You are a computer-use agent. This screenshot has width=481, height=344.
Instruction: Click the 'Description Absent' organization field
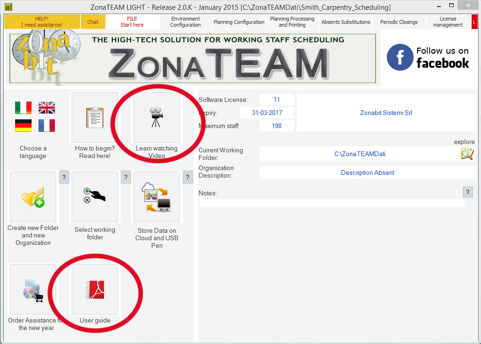[x=368, y=172]
